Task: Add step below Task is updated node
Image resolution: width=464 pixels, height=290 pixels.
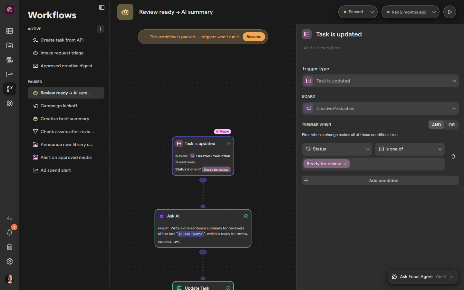Action: (203, 180)
